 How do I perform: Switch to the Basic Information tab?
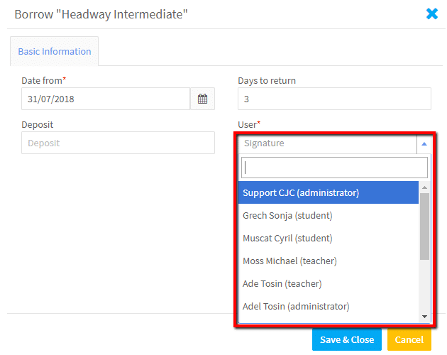(55, 51)
